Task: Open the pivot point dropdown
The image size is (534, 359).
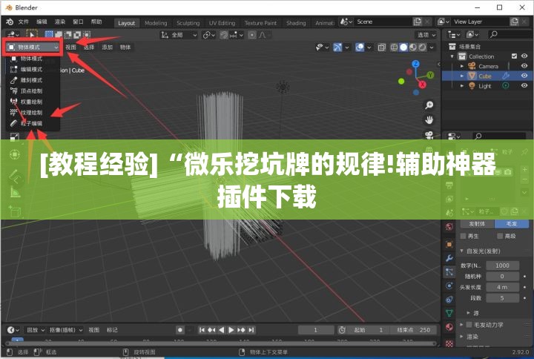Action: [208, 35]
